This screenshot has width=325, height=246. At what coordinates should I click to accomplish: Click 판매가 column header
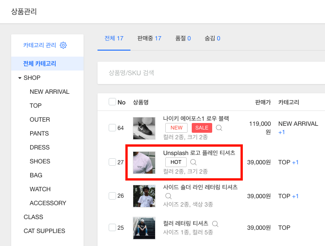[263, 102]
